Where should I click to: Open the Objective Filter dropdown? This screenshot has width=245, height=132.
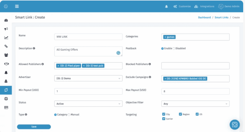pos(195,104)
